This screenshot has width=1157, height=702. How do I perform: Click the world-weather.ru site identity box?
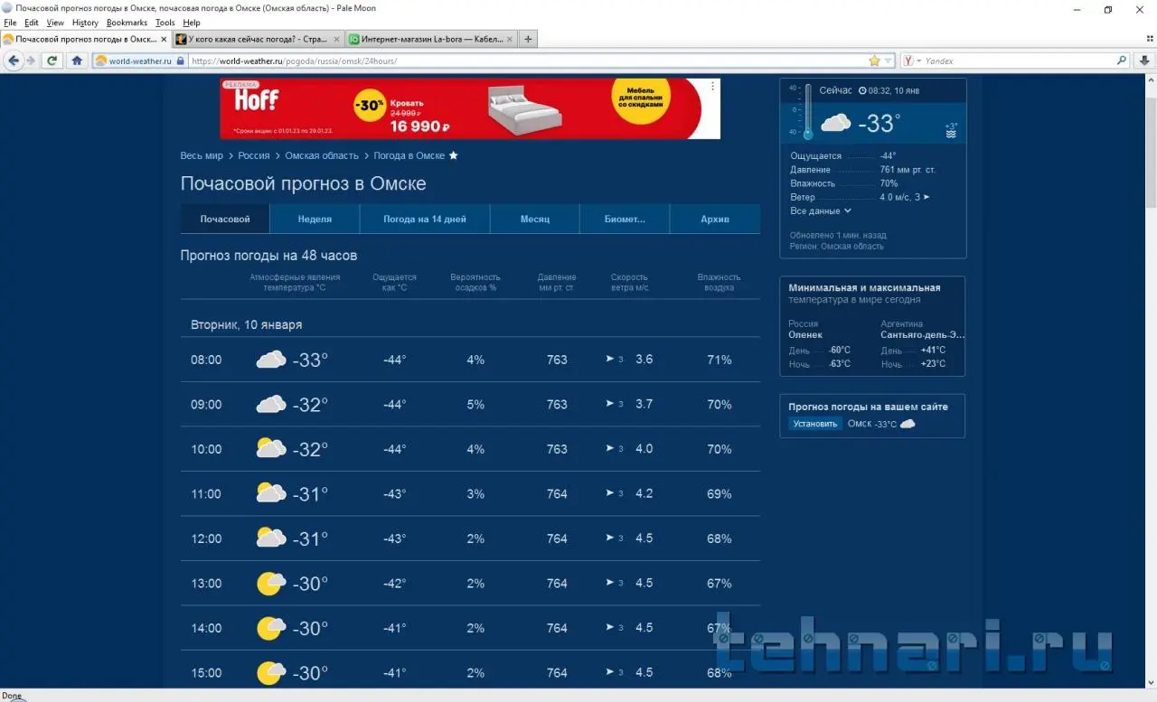pos(140,61)
